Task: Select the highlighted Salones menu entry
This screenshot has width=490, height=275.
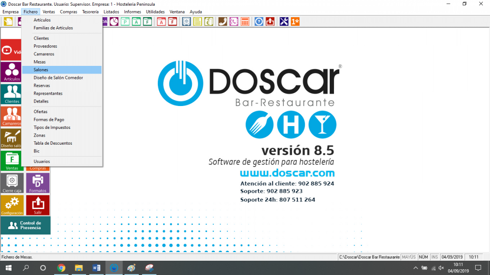Action: coord(62,70)
